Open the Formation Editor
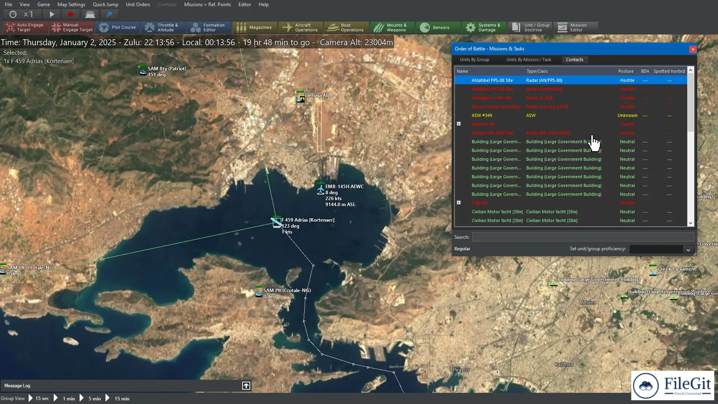 (209, 27)
